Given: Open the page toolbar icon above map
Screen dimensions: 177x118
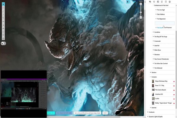Looking at the screenshot, I should pyautogui.click(x=128, y=2).
